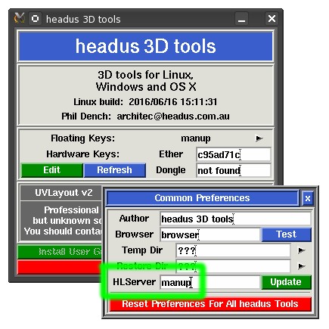329x329 pixels.
Task: Open the Floating Keys arrow next to manup
Action: coord(259,138)
